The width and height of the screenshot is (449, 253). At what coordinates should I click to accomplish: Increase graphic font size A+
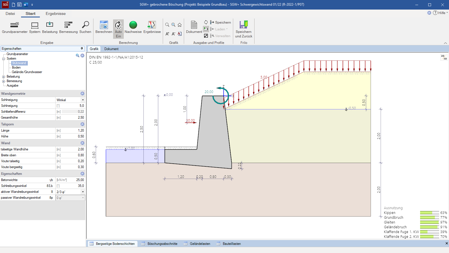pos(167,34)
